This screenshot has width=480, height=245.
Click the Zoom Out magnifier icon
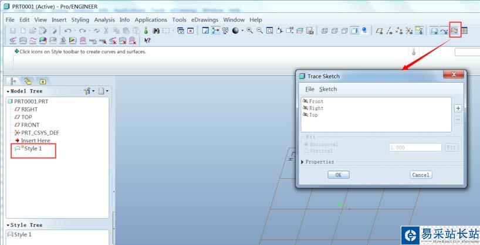coord(259,30)
